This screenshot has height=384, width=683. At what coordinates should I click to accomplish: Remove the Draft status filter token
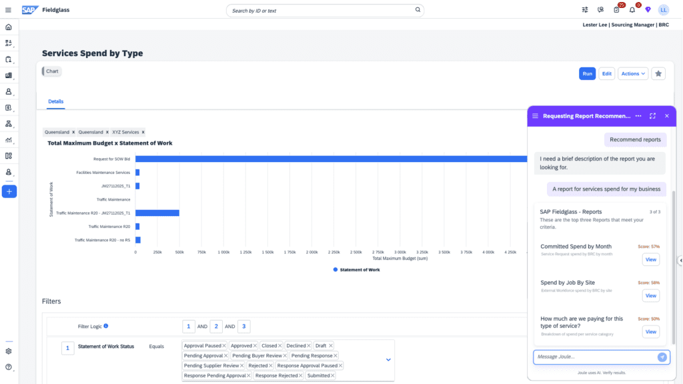coord(331,346)
